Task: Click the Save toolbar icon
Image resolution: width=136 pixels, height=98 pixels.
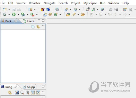Action: [14, 10]
